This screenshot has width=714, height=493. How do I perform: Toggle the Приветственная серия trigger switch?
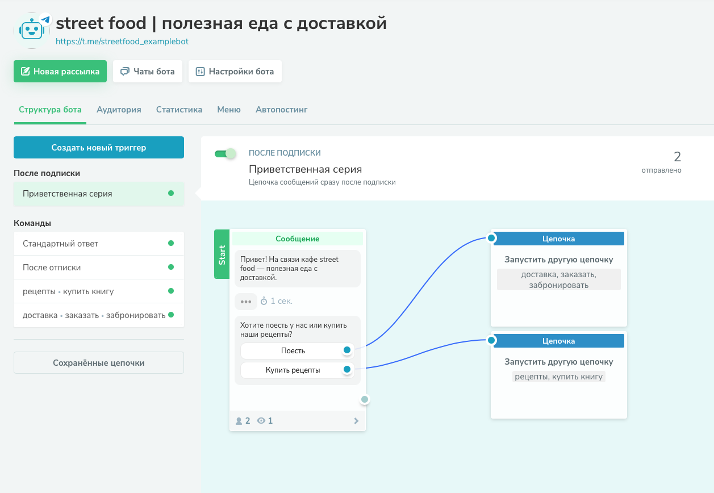(x=225, y=153)
